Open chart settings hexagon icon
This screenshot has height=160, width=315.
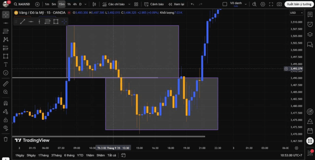click(262, 4)
